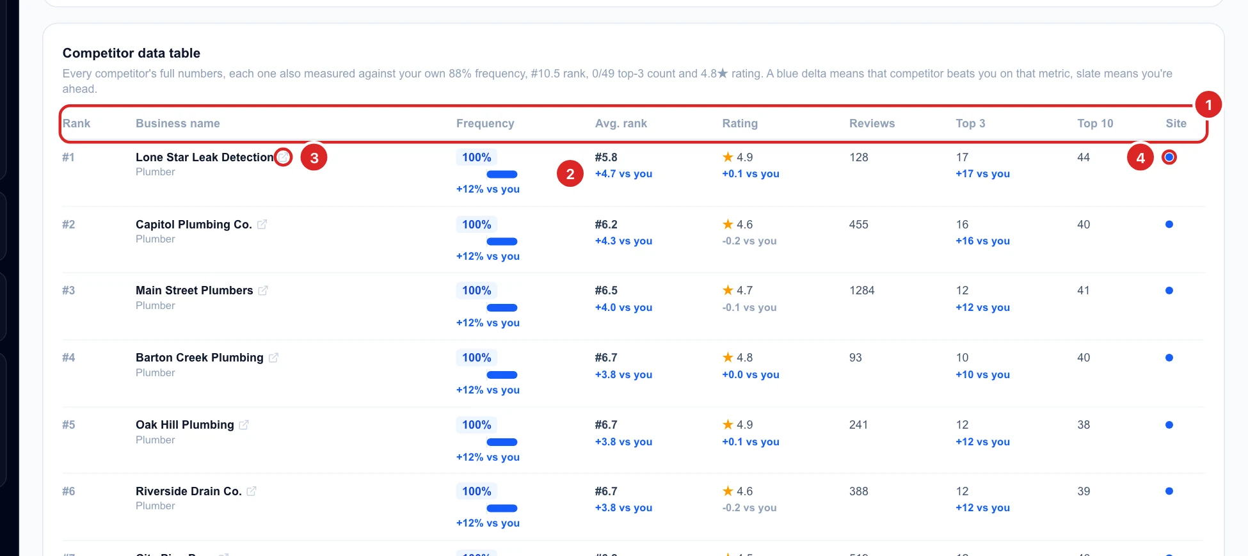Click the site dot in Barton Creek Plumbing row
This screenshot has height=556, width=1248.
pyautogui.click(x=1169, y=358)
